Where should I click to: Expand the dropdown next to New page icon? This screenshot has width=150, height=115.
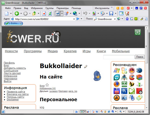click(11, 13)
